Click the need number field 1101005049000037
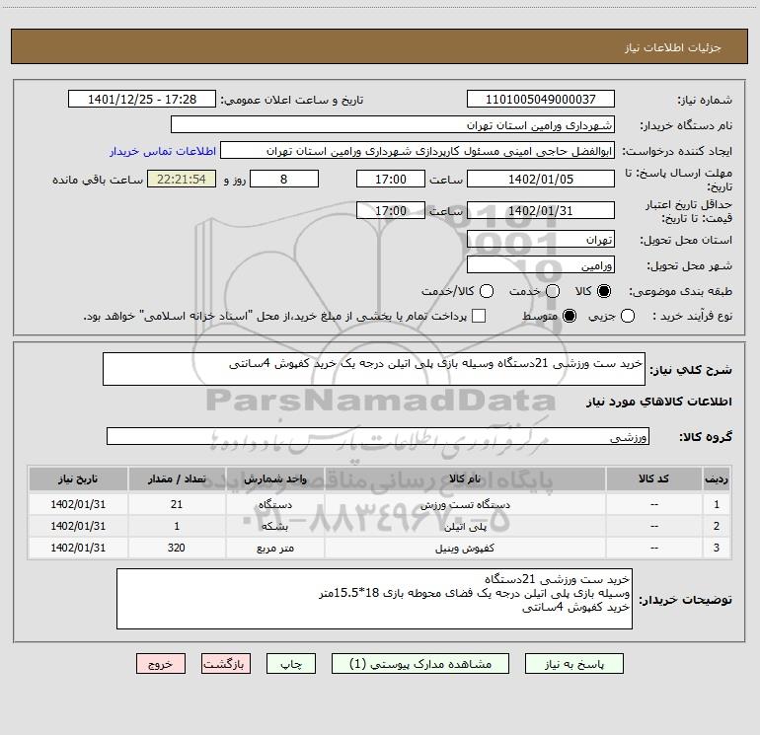 coord(541,99)
